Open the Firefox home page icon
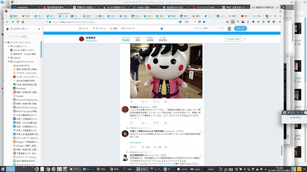 coord(23,22)
